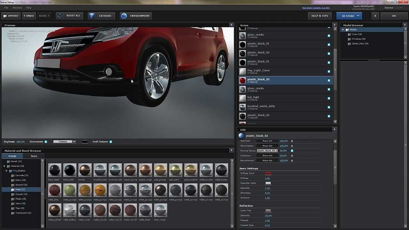The image size is (409, 230).
Task: Toggle visibility of led_light material
Action: [x=329, y=98]
